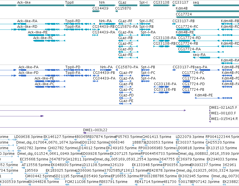This screenshot has height=186, width=239.
Task: Select the Nrk gene label
Action: pyautogui.click(x=102, y=3)
